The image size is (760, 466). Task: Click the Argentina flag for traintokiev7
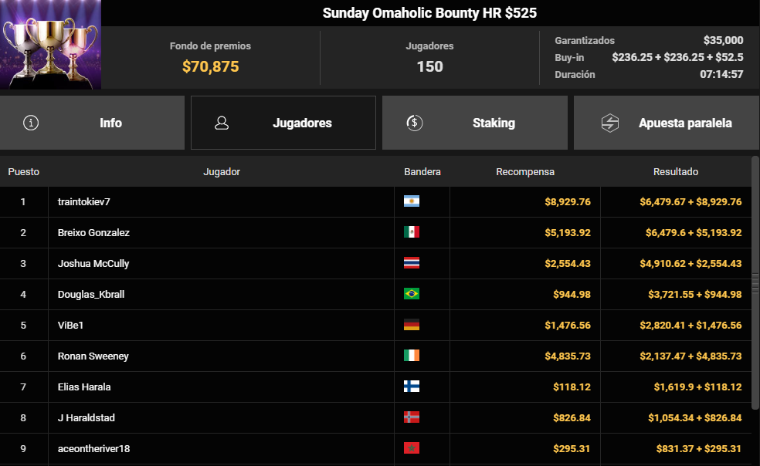pos(412,201)
